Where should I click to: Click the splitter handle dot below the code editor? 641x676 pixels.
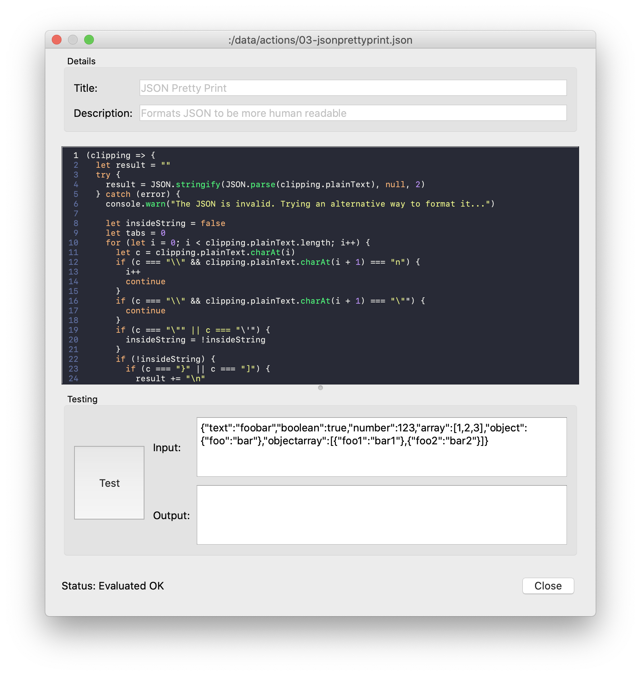(x=320, y=388)
